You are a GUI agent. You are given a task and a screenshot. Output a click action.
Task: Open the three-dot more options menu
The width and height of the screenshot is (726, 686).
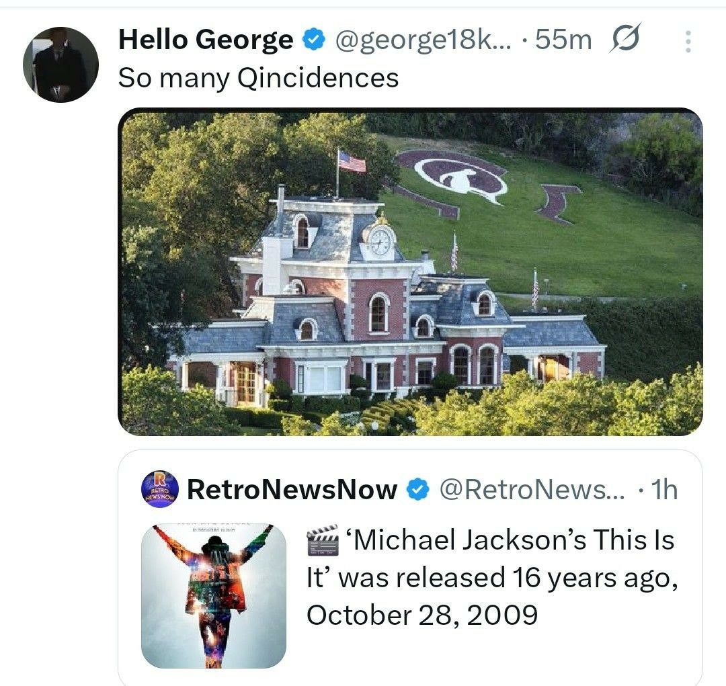point(688,42)
